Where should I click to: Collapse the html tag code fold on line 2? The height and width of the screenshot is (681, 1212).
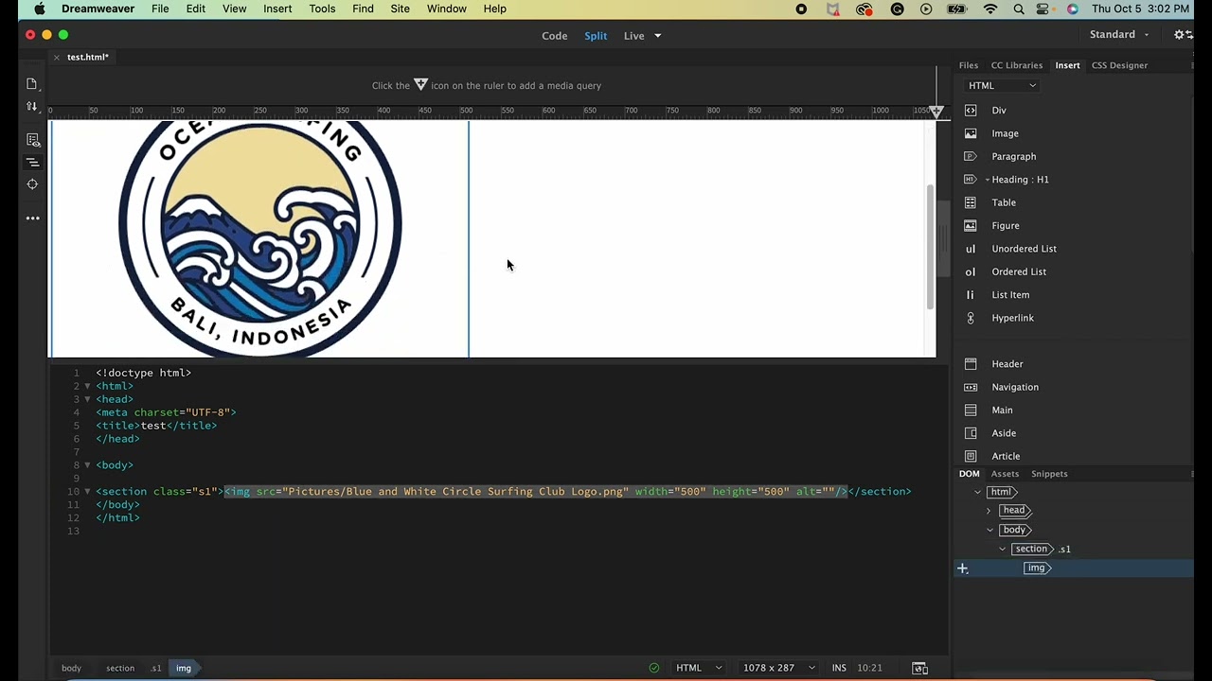point(87,386)
